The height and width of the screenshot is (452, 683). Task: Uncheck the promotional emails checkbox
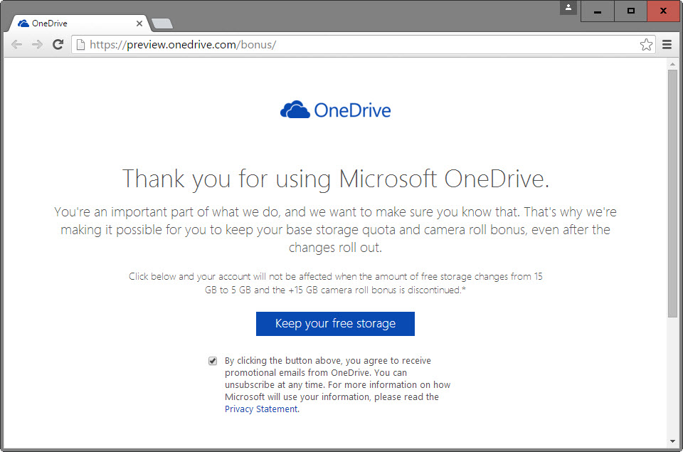(x=213, y=361)
